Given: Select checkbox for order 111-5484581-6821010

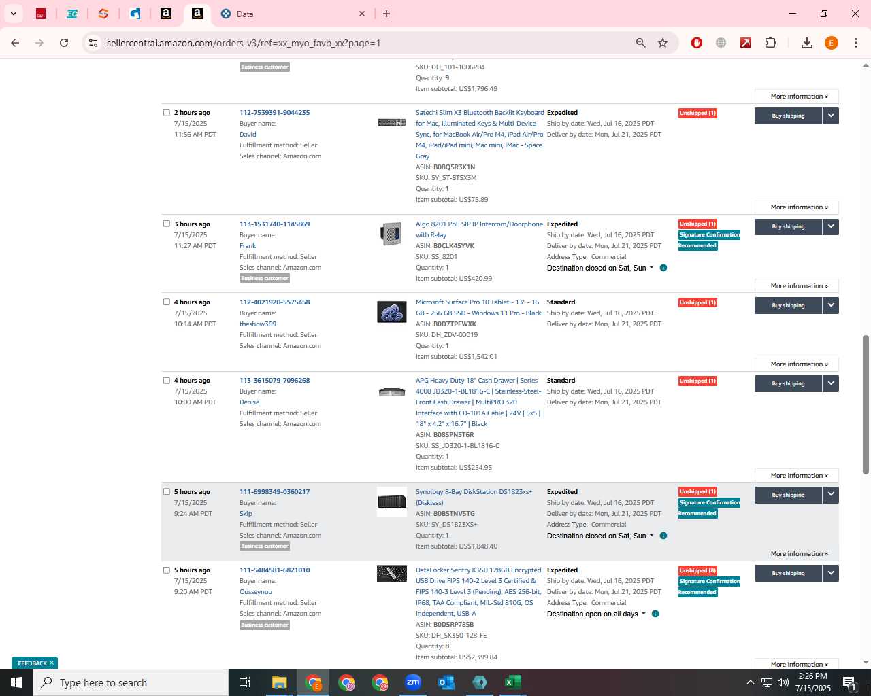Looking at the screenshot, I should point(167,570).
